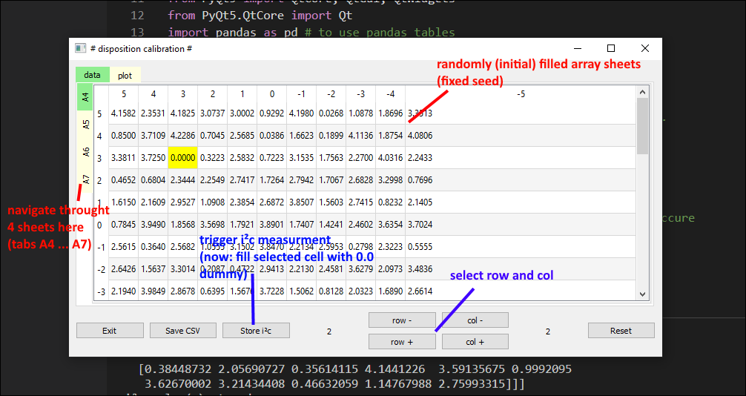This screenshot has height=396, width=746.
Task: Click the table scrollbar up arrow
Action: click(x=642, y=92)
